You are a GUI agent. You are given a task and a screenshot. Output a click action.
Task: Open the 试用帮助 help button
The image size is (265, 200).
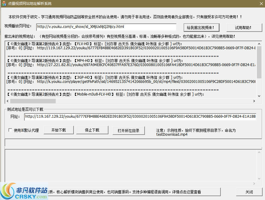pyautogui.click(x=243, y=28)
